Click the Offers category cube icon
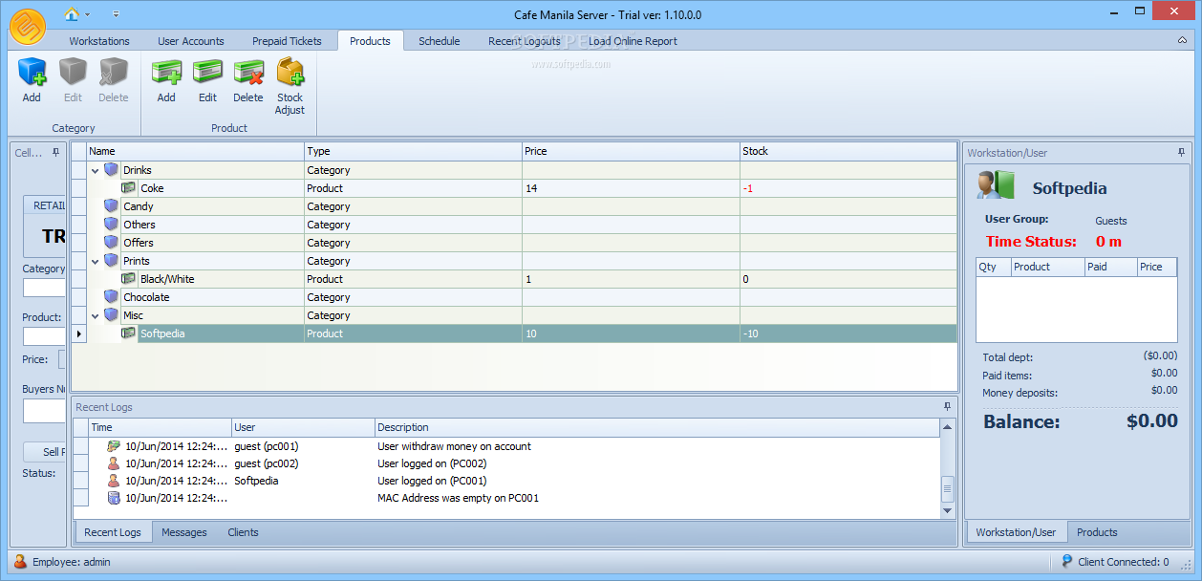Image resolution: width=1202 pixels, height=581 pixels. (x=112, y=243)
